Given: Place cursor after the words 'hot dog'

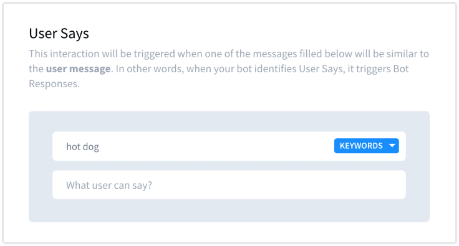Looking at the screenshot, I should coord(100,146).
